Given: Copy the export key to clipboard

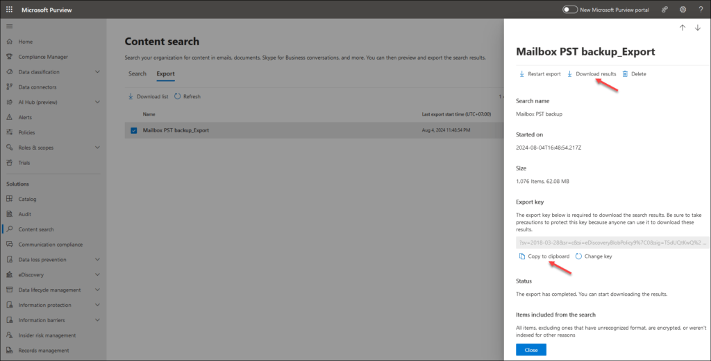Looking at the screenshot, I should click(544, 256).
